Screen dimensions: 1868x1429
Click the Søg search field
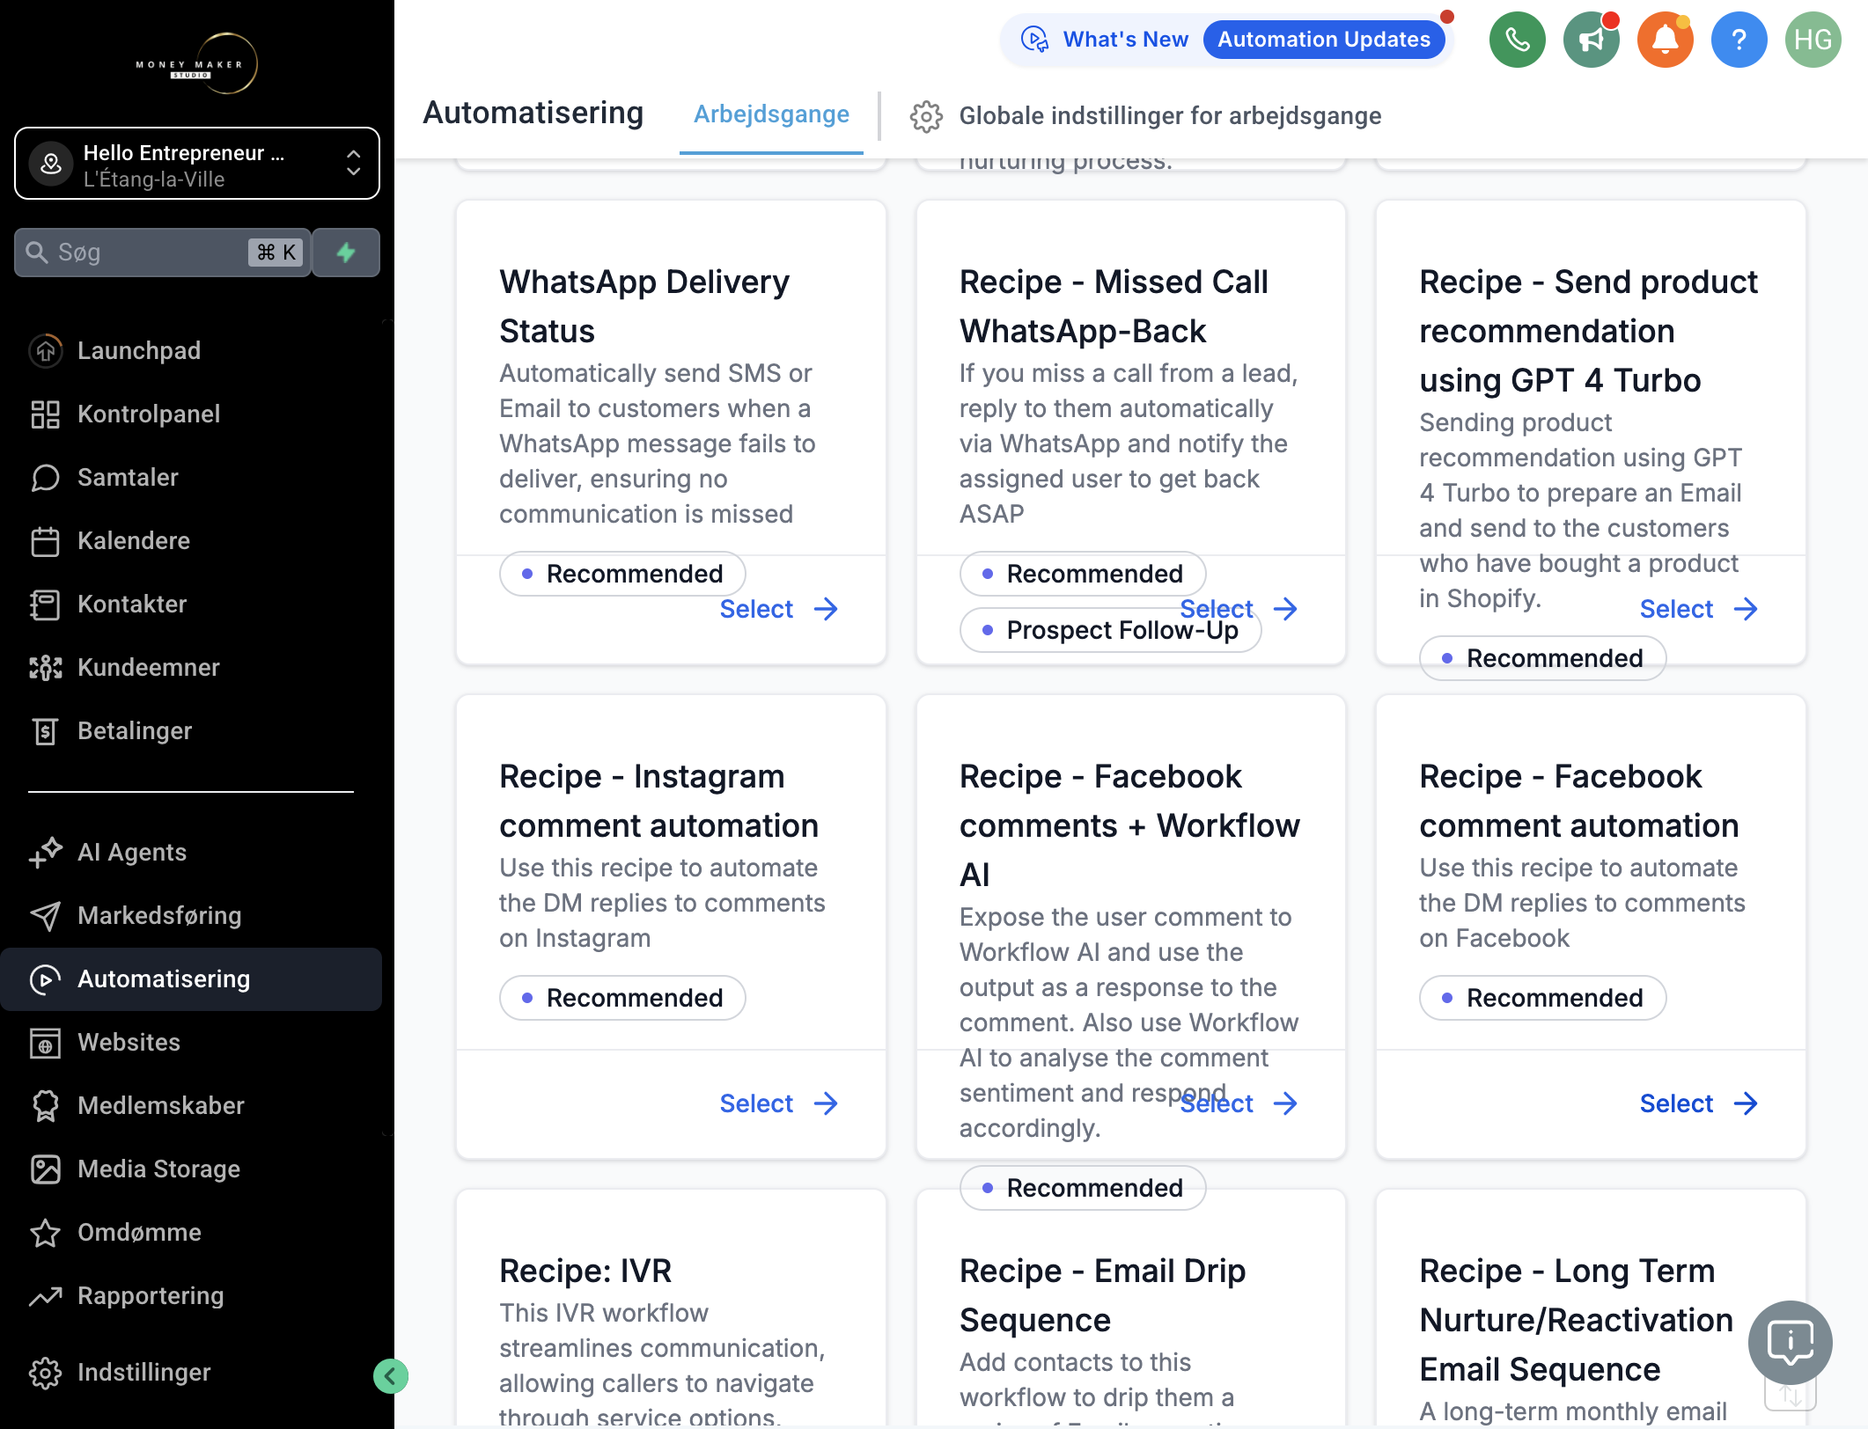click(163, 253)
